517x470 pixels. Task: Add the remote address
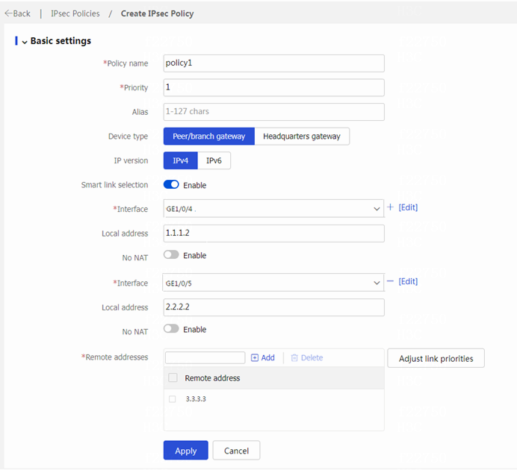pyautogui.click(x=263, y=358)
